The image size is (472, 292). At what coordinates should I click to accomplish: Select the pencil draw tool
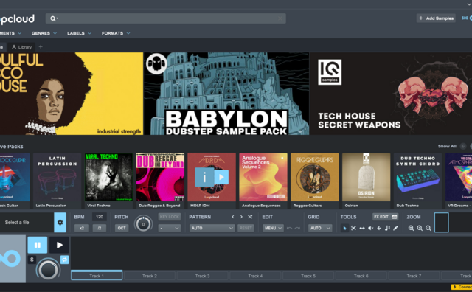click(395, 228)
